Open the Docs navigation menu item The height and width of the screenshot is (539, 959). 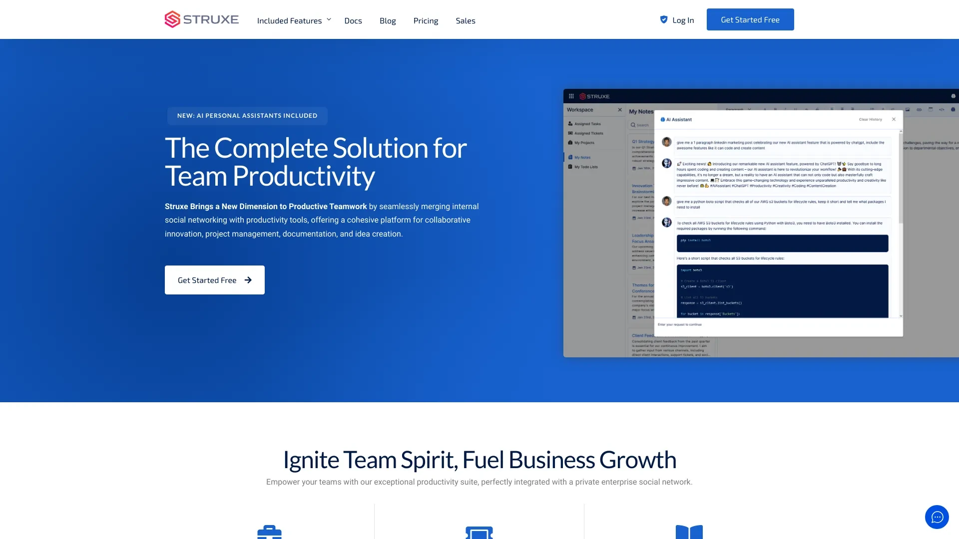tap(353, 20)
